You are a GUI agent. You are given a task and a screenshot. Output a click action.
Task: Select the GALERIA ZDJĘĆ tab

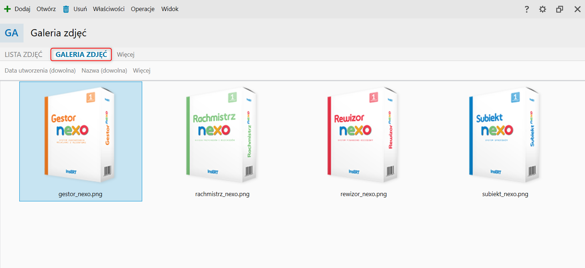pos(81,54)
